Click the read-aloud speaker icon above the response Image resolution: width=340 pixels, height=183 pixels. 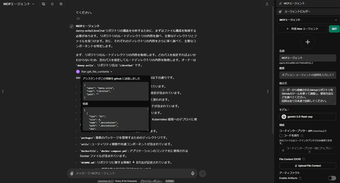pyautogui.click(x=78, y=18)
